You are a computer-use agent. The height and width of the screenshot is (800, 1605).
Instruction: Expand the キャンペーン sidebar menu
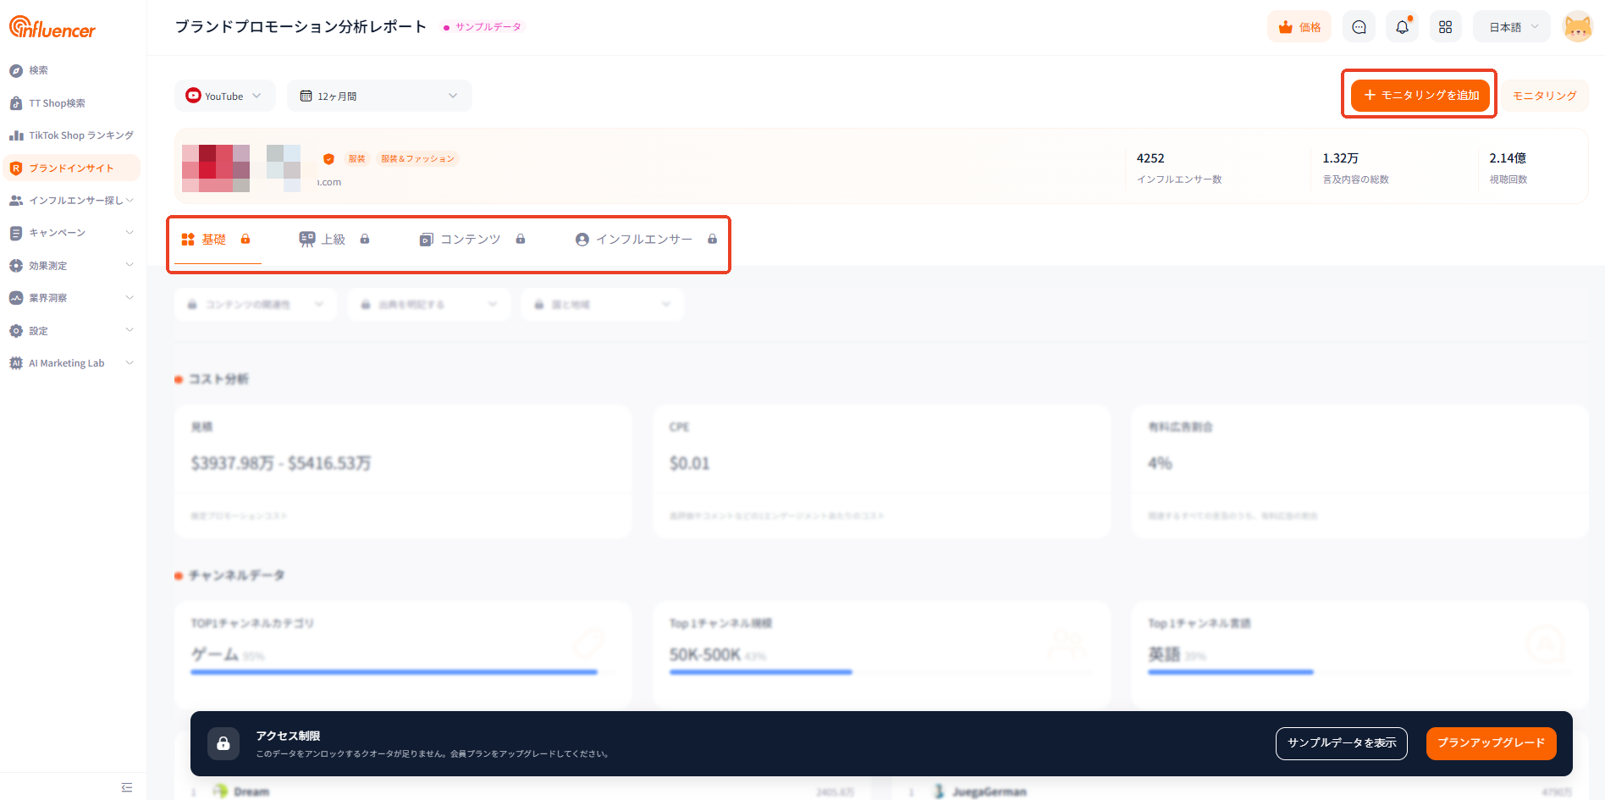pos(71,233)
